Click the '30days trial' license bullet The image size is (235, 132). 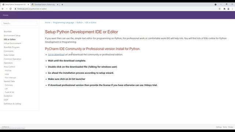pos(103,85)
